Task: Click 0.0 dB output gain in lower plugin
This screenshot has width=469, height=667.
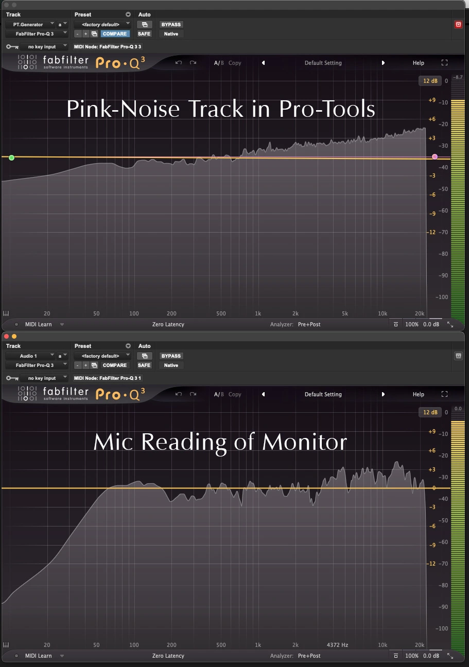Action: [x=430, y=656]
